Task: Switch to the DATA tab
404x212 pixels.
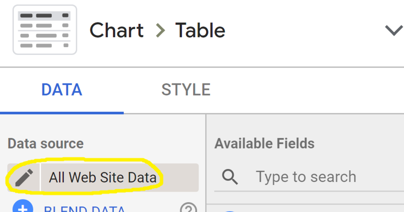Action: point(62,90)
